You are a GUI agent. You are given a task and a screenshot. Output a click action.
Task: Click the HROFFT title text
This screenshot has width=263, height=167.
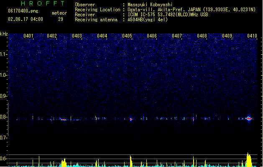click(x=43, y=3)
